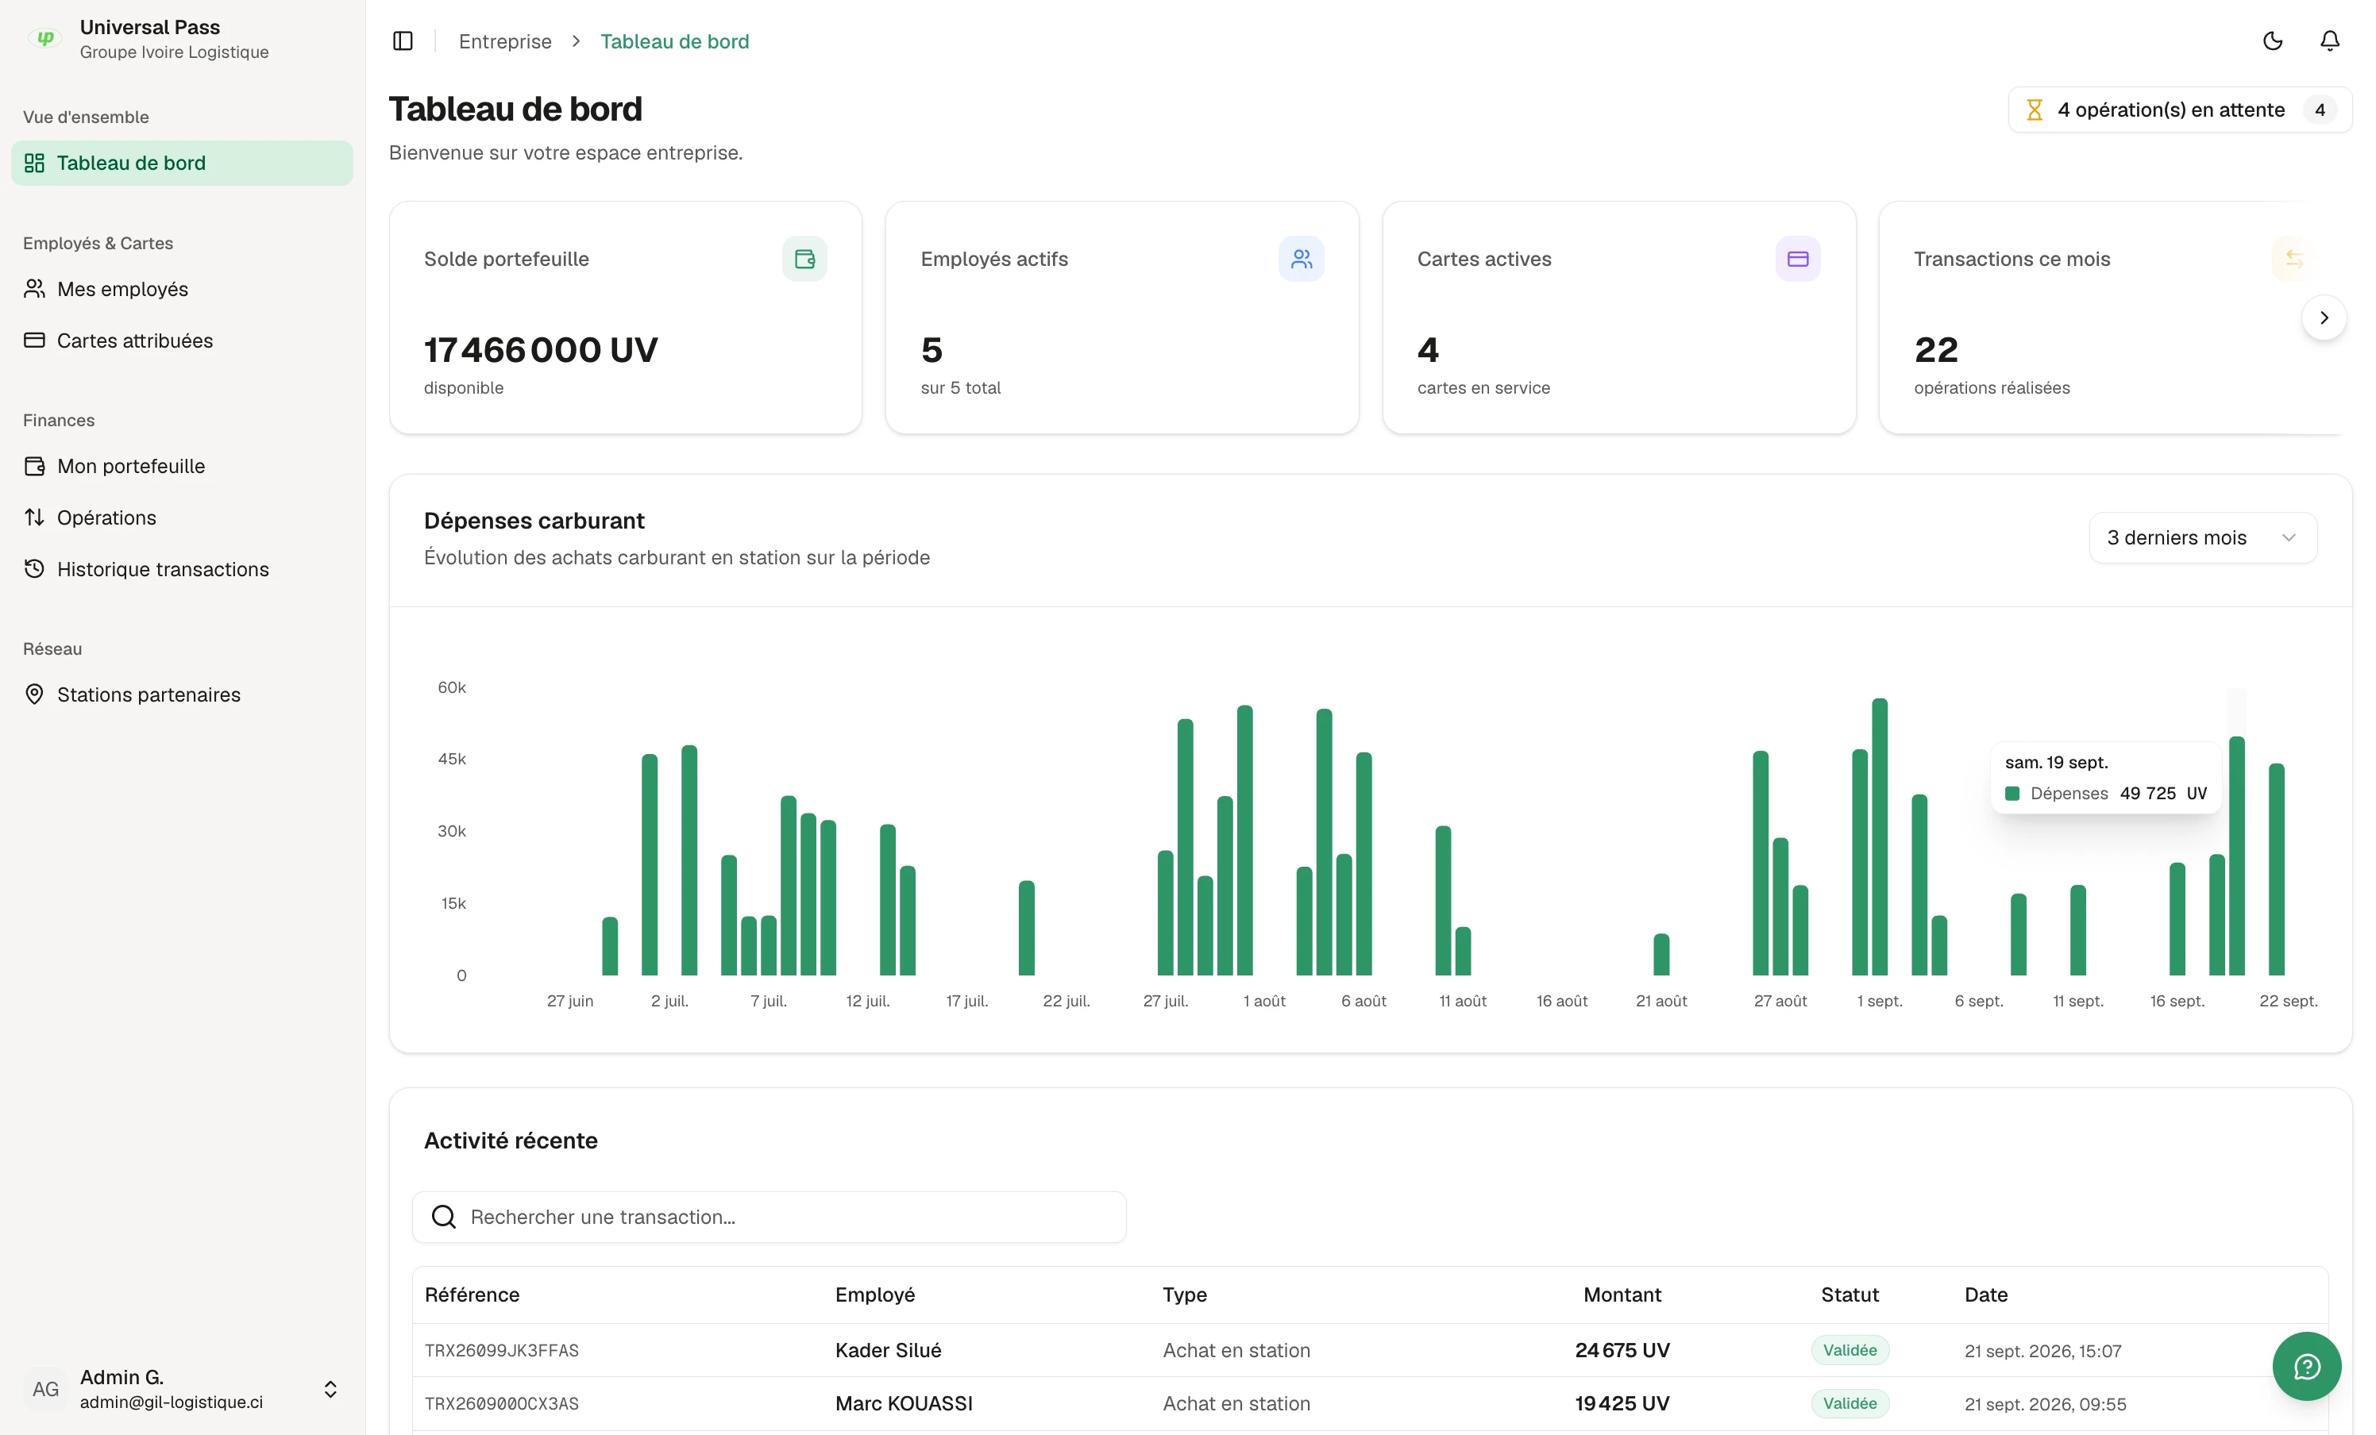Screen dimensions: 2376x1435
Task: Click the Date column header
Action: (x=1985, y=1295)
